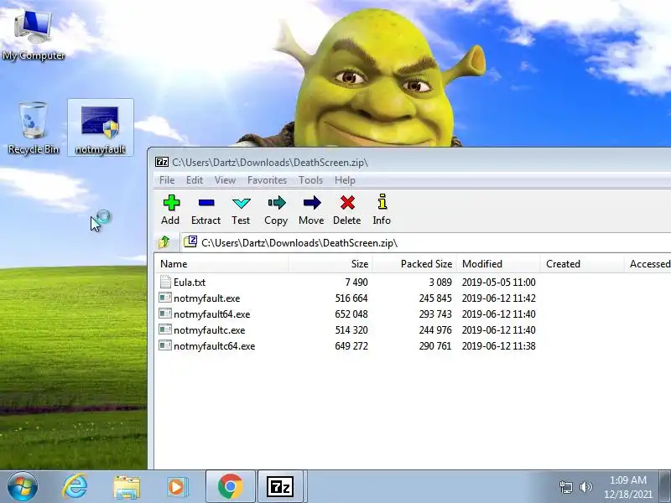Click the notmyfaultc.exe file name
Screen dimensions: 671x503
[x=209, y=329]
